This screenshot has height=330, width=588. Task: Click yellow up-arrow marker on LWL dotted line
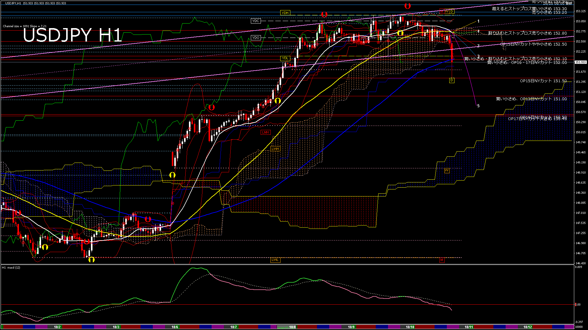(x=92, y=260)
